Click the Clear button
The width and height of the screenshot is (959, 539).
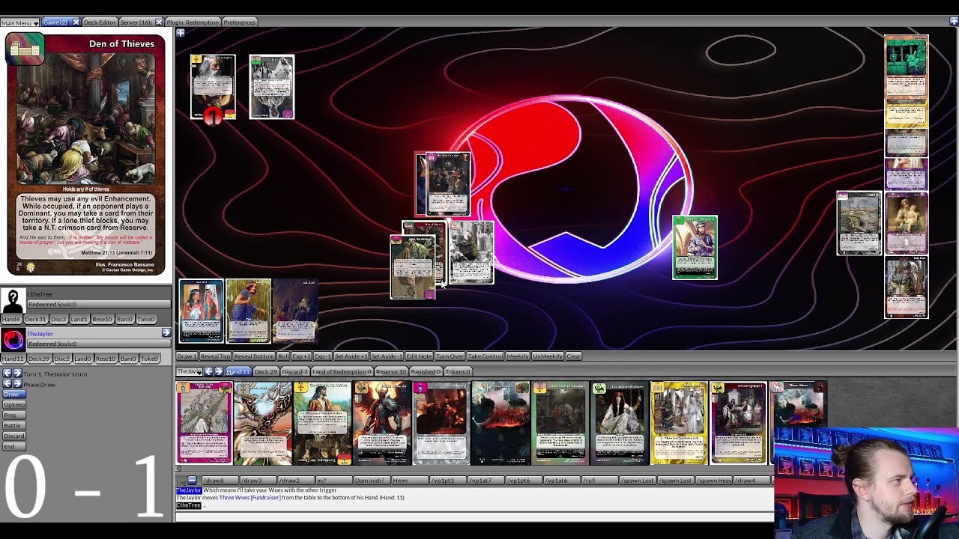click(x=574, y=356)
